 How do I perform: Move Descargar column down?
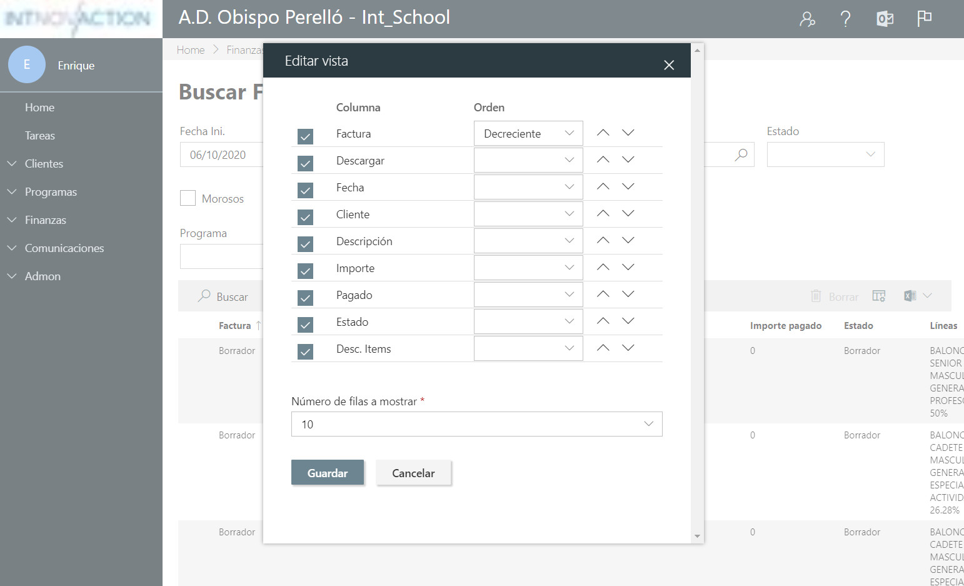point(628,159)
